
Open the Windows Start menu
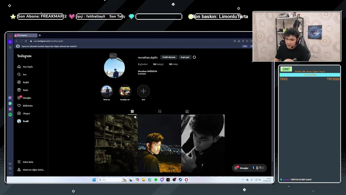tap(94, 180)
